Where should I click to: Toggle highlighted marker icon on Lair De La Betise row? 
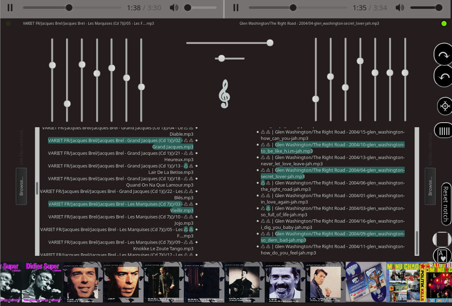coord(186,166)
